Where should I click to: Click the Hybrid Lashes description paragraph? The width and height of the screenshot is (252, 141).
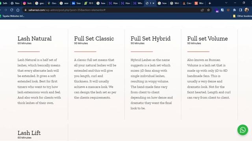pos(152,84)
